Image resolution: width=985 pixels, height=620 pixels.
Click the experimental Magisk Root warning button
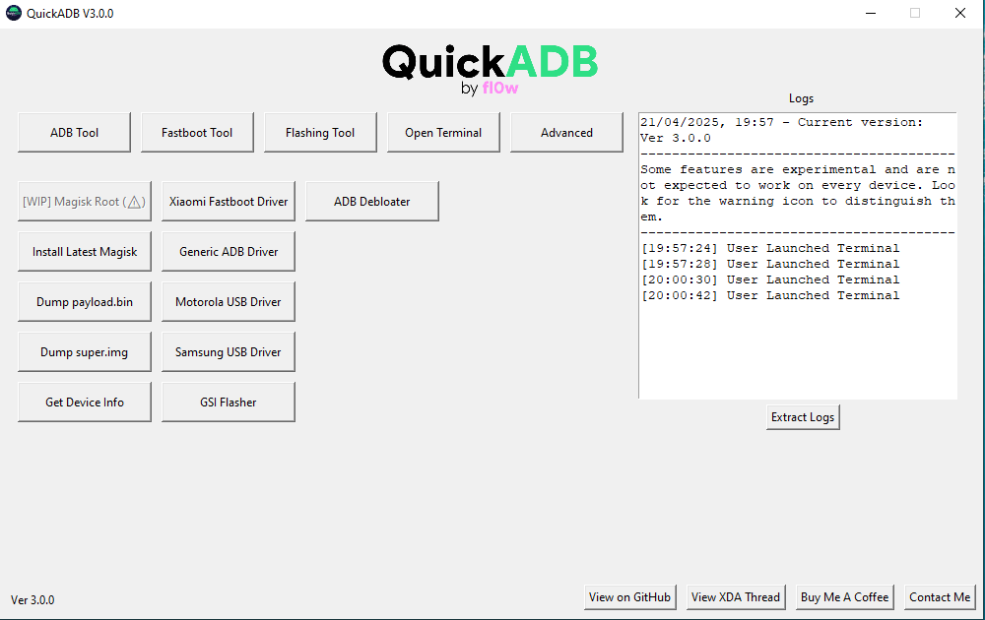point(84,201)
